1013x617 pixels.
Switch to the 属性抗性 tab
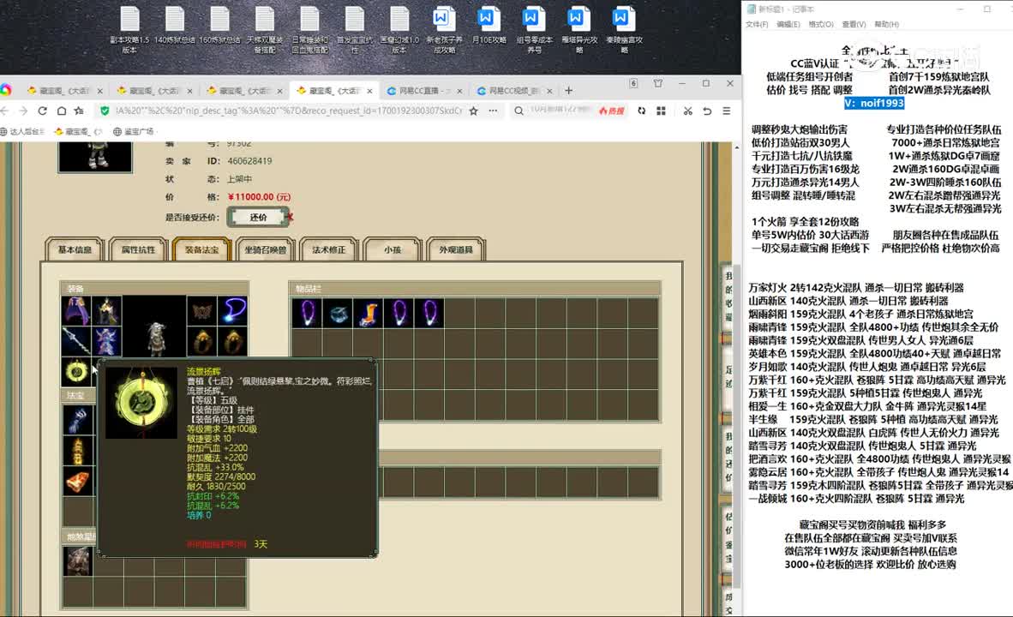[x=138, y=249]
